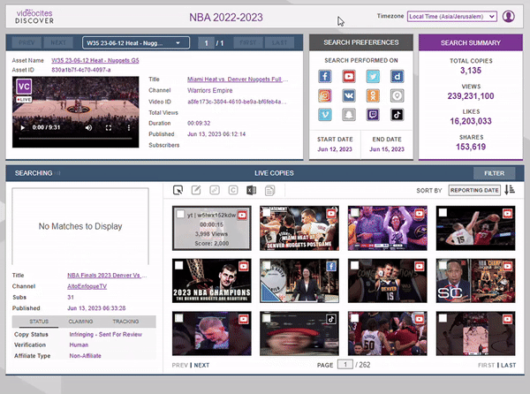The image size is (530, 394).
Task: Mute the asset video volume
Action: (x=88, y=128)
